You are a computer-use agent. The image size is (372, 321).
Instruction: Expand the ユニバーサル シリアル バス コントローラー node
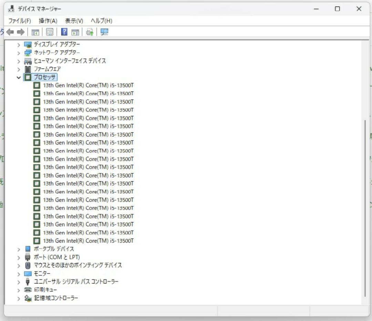18,282
